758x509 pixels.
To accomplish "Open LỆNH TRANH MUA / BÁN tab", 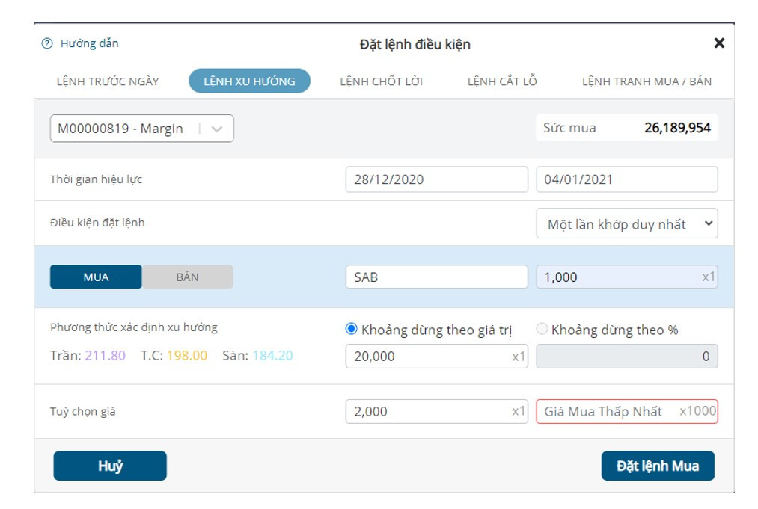I will [647, 81].
